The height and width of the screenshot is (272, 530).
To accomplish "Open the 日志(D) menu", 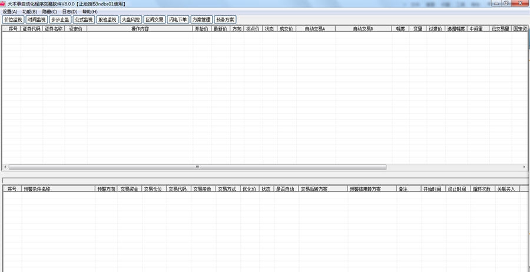I will tap(69, 12).
